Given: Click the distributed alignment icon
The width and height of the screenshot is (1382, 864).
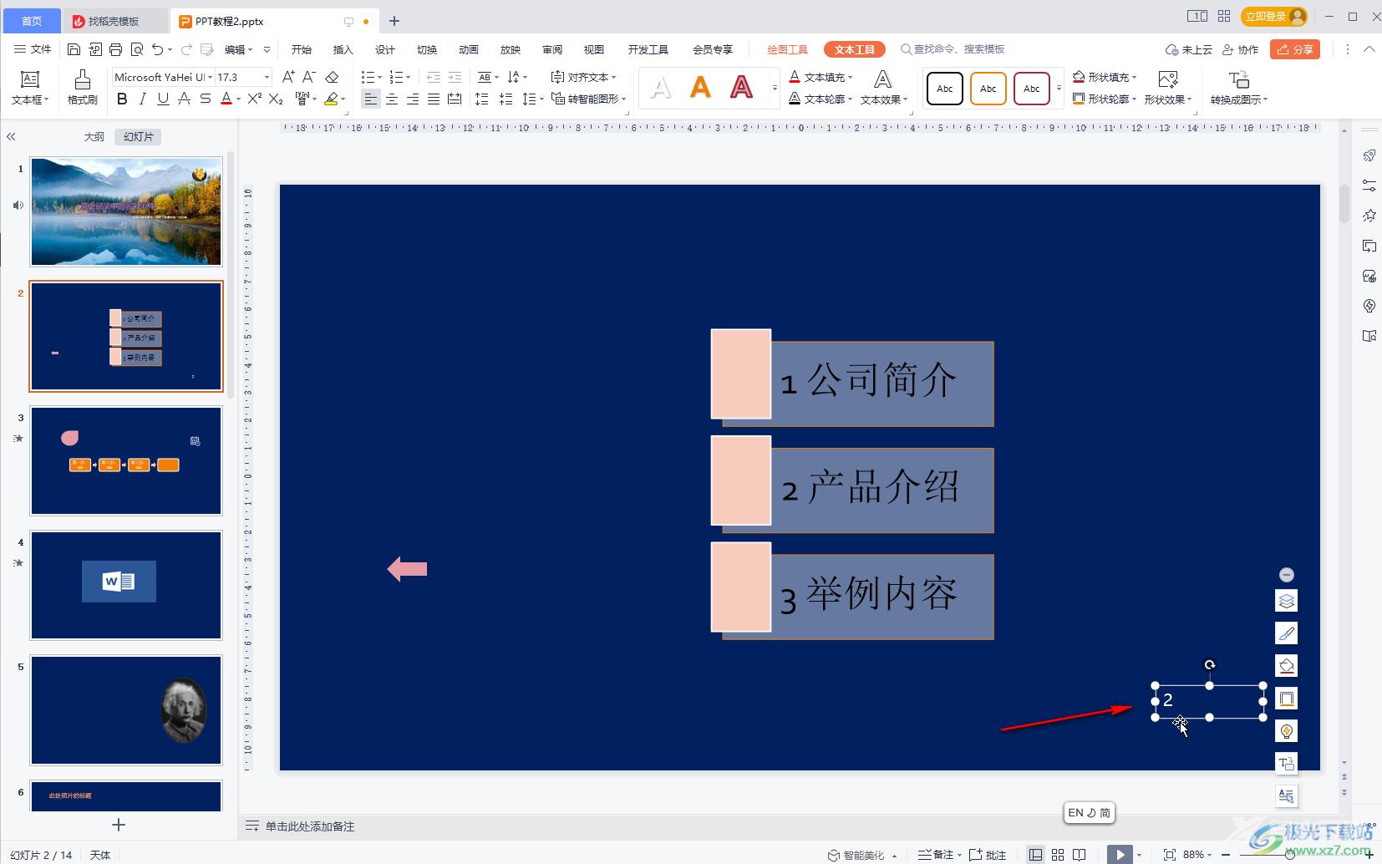Looking at the screenshot, I should click(x=455, y=99).
